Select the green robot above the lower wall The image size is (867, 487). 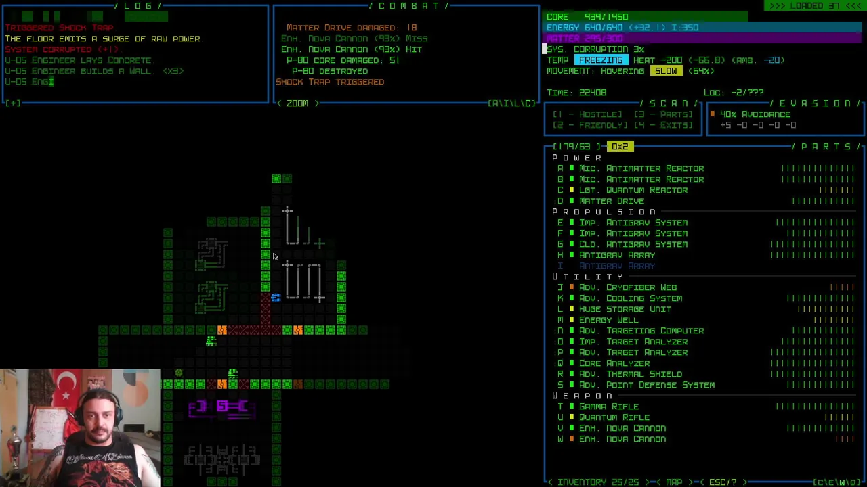point(232,373)
